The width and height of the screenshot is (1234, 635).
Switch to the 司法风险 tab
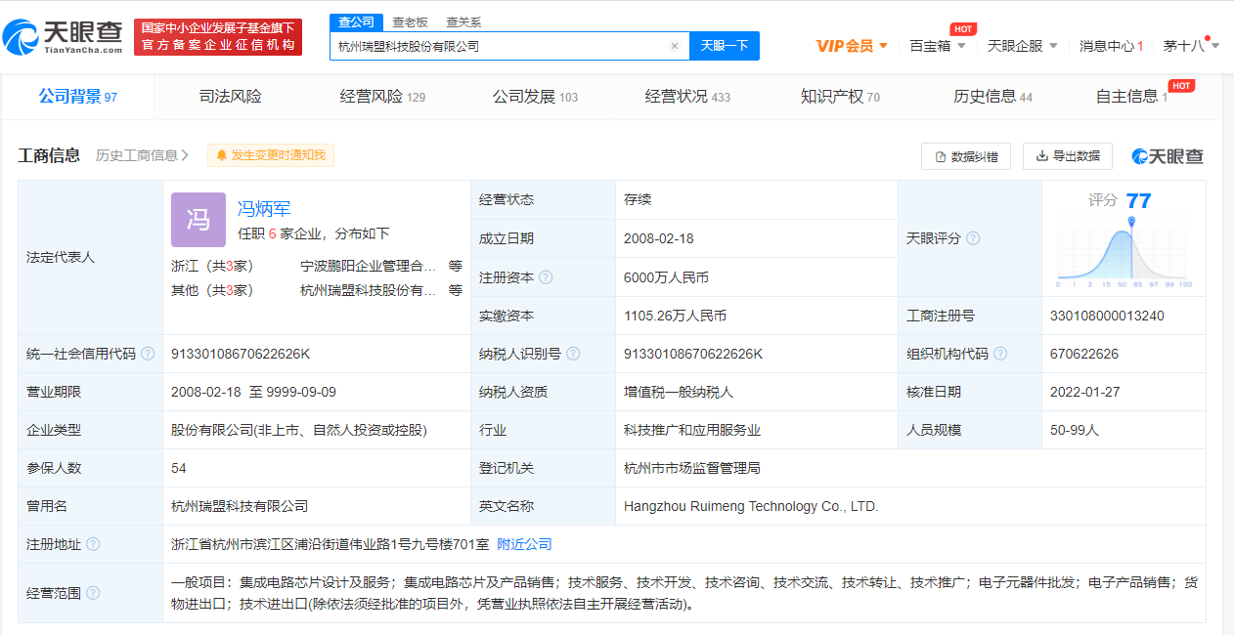pos(231,97)
